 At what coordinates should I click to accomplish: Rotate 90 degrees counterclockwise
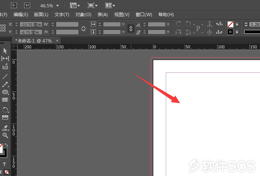click(188, 24)
